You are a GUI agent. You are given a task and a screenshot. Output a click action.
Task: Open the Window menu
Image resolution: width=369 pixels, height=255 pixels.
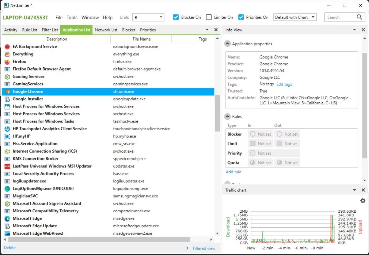coord(90,17)
